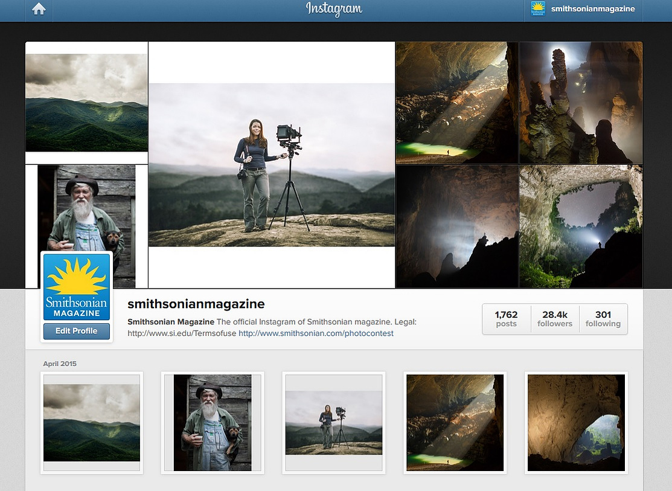Go to Instagram home via house icon
The image size is (672, 491).
39,9
